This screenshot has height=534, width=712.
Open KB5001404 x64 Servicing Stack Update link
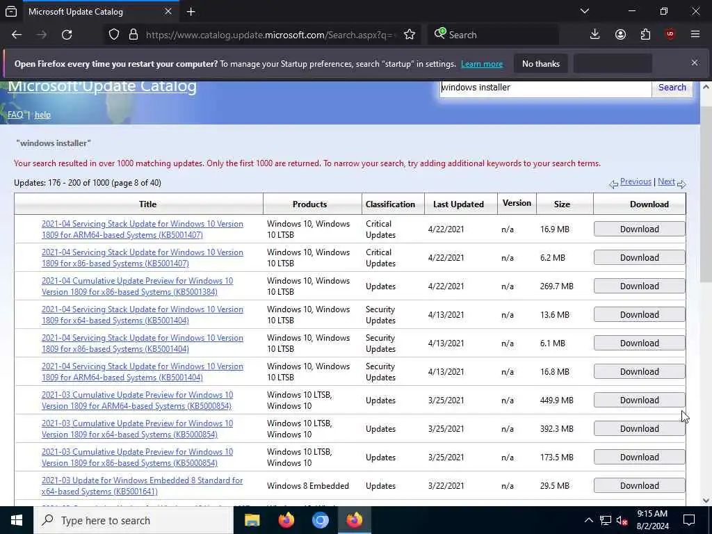pos(143,315)
